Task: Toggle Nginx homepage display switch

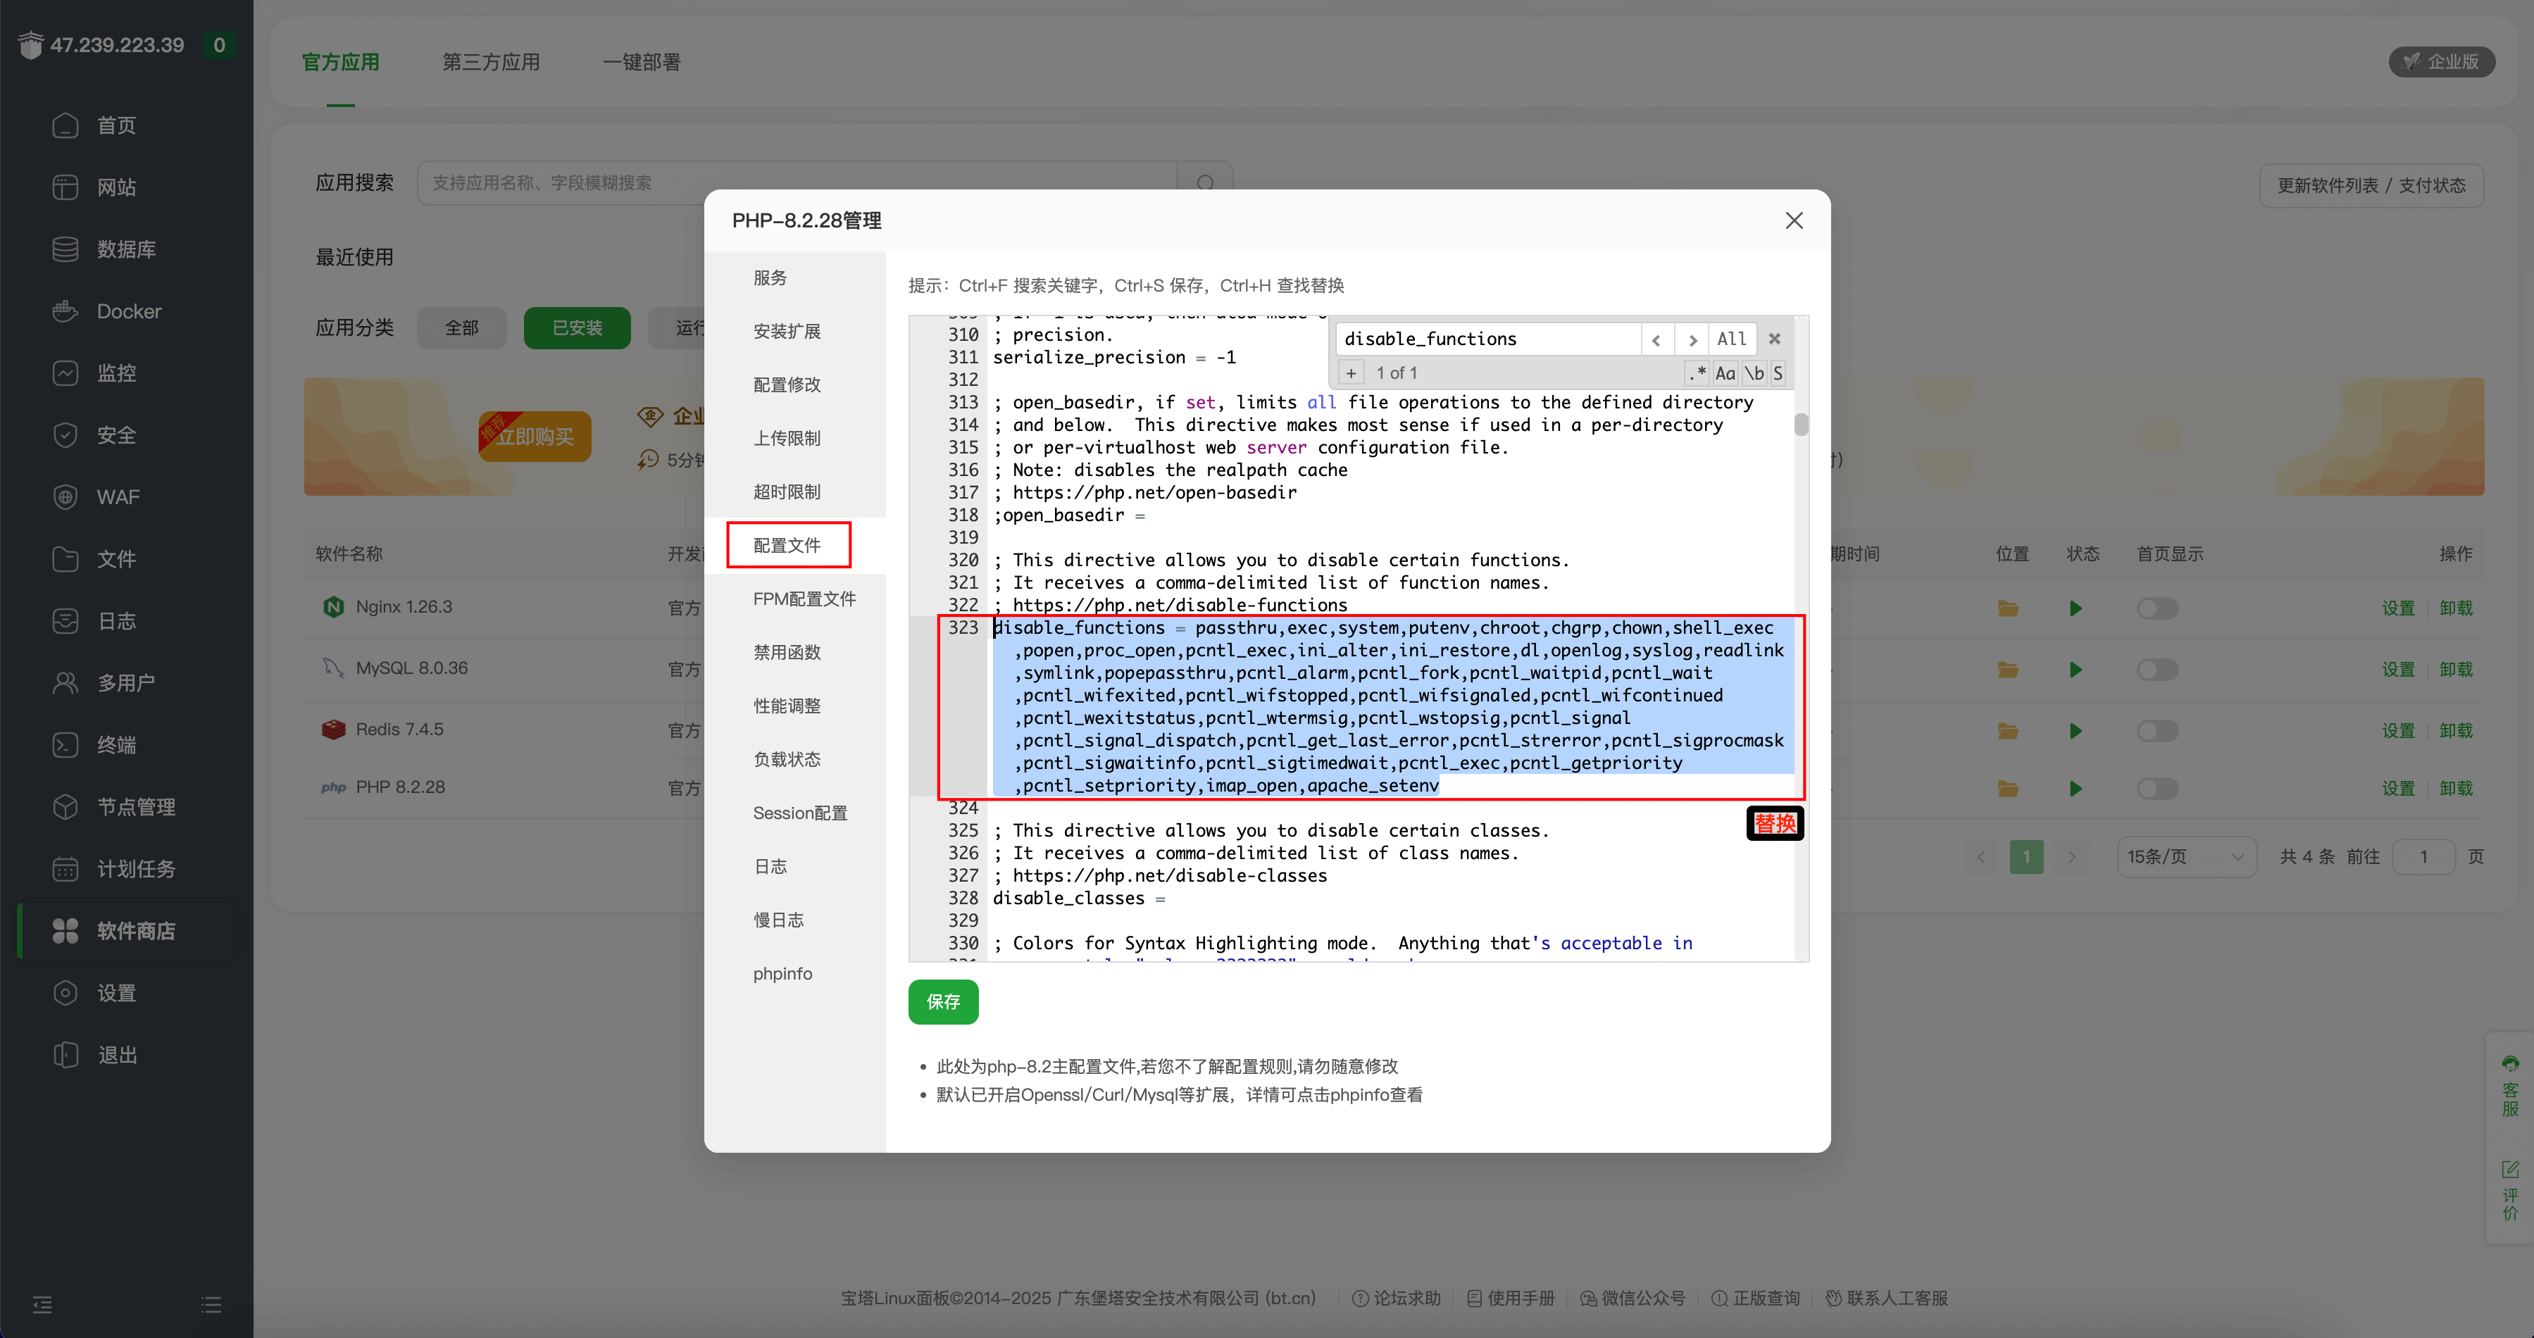Action: [x=2157, y=608]
